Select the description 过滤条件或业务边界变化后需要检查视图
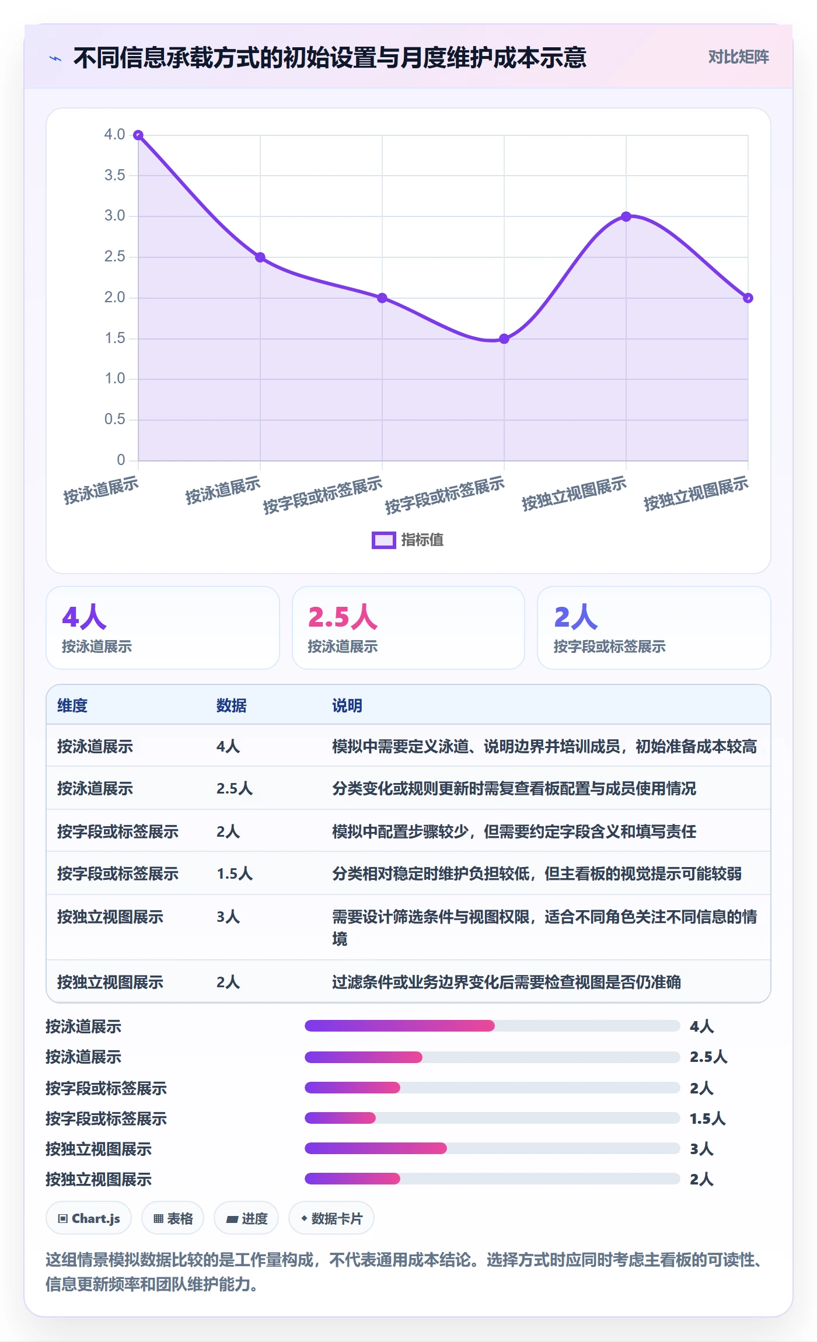Screen dimensions: 817x1342 tap(507, 982)
